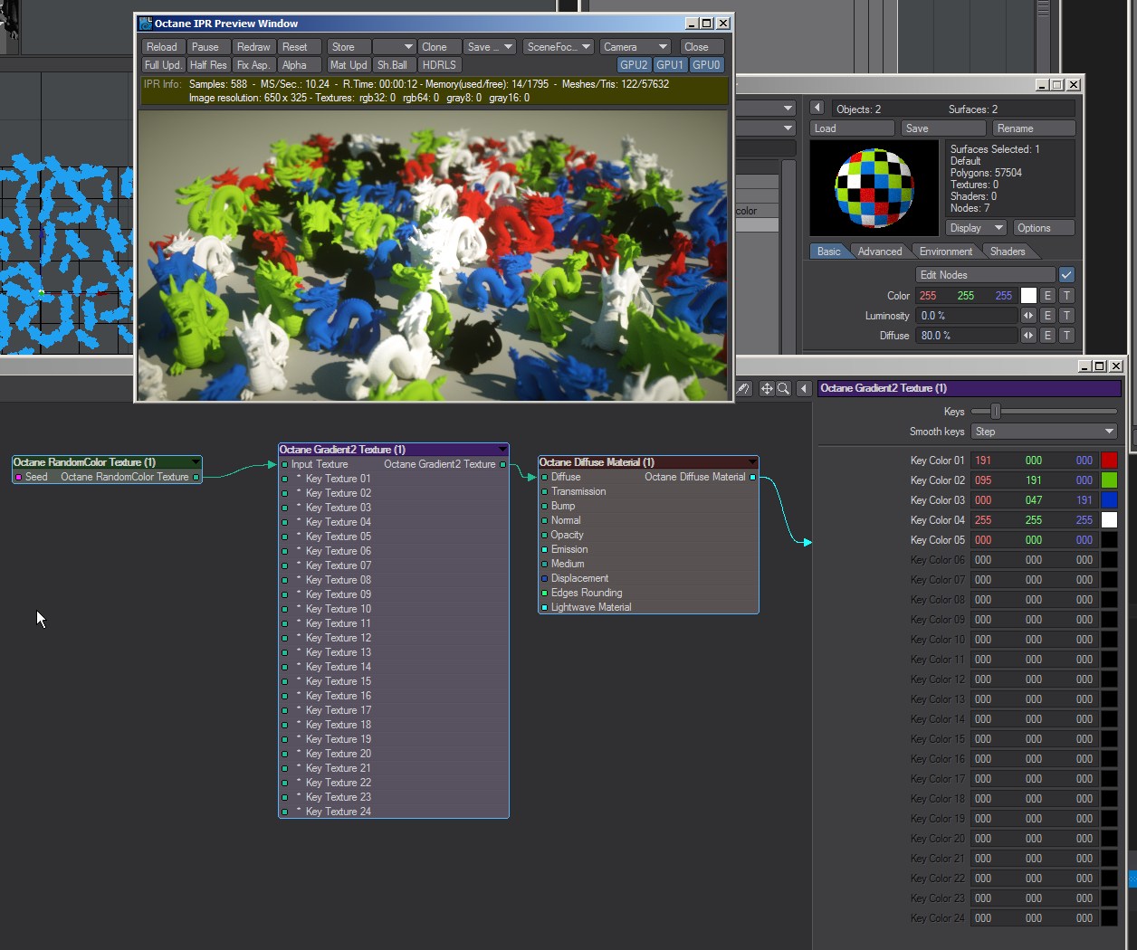Click the T texture button for Color
Screen dimensions: 1137x950
point(1067,296)
